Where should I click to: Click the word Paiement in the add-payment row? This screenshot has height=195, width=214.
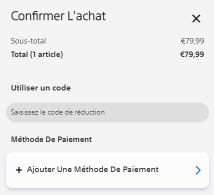tap(140, 169)
